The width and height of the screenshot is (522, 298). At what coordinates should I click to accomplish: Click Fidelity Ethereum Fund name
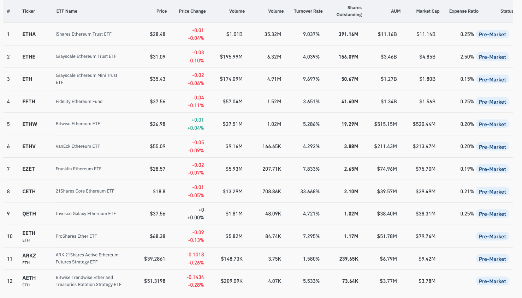point(79,102)
